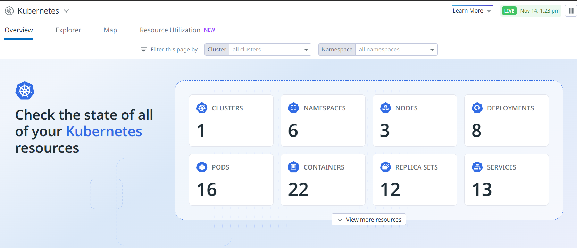Open the PODS card label
577x248 pixels.
(220, 167)
